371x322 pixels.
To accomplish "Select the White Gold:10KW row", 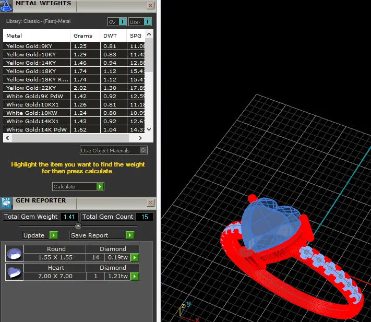I will [74, 113].
